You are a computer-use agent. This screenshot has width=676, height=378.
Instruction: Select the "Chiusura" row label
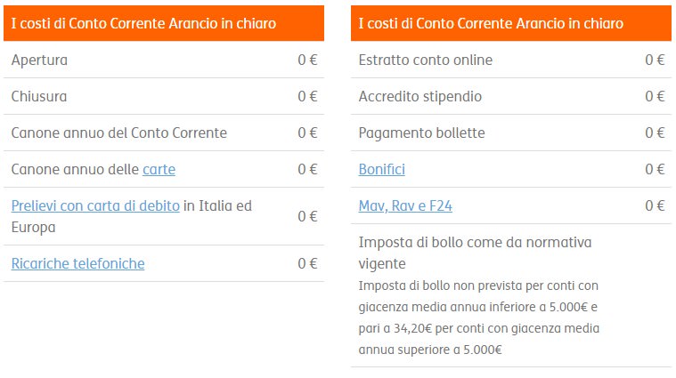click(39, 96)
